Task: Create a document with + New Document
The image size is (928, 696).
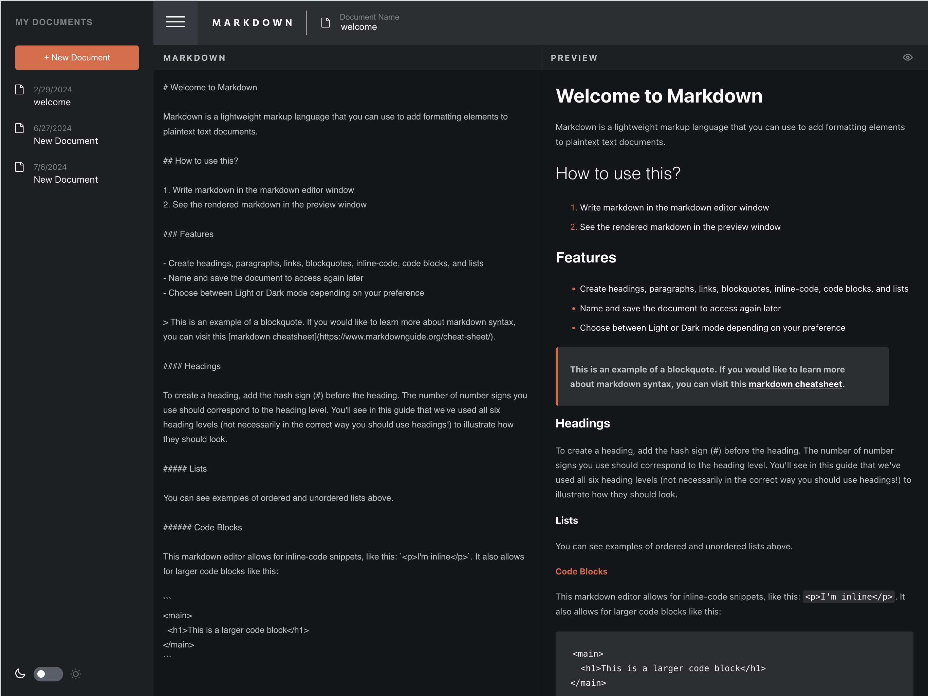Action: tap(77, 57)
